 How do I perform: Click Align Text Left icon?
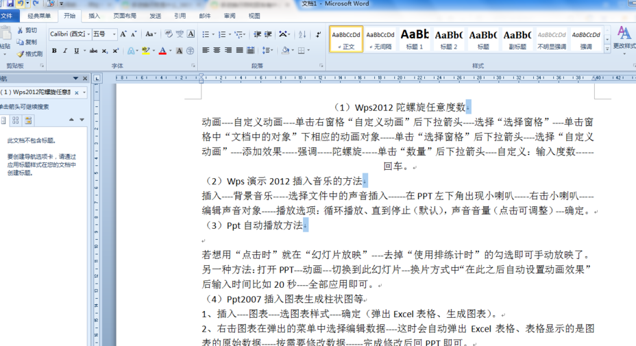pos(206,50)
